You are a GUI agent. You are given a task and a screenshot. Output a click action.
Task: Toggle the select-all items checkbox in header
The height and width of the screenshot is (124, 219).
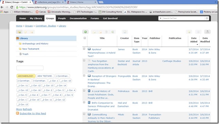click(85, 38)
